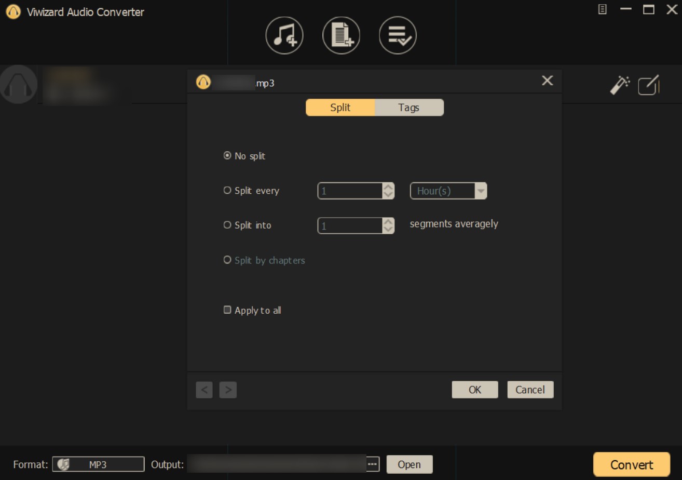The height and width of the screenshot is (480, 682).
Task: Increase the Split every value stepper
Action: (x=388, y=187)
